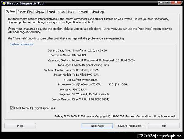Click the System Manufacturer value text
The height and width of the screenshot is (139, 184).
pos(86,70)
